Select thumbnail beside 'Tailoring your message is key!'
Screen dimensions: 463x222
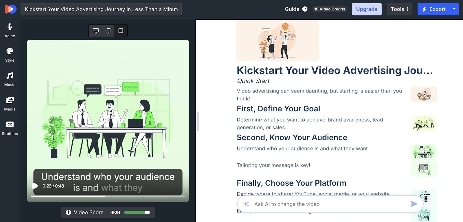point(424,169)
